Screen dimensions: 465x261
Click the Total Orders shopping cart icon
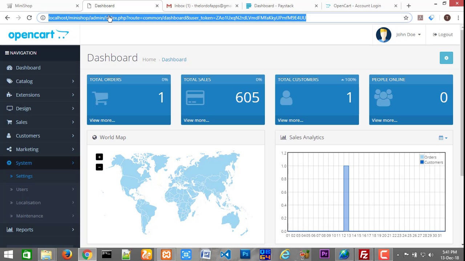click(100, 98)
